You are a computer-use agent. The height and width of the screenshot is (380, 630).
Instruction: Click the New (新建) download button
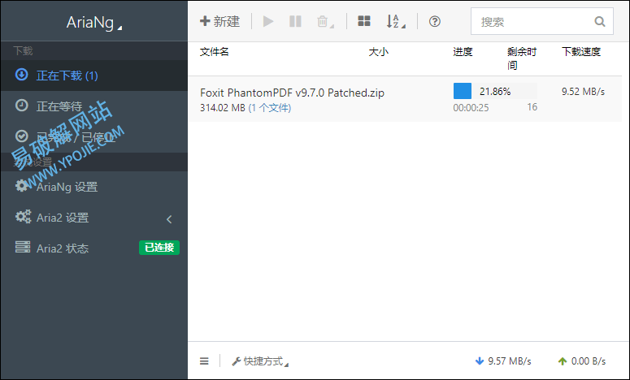point(219,22)
